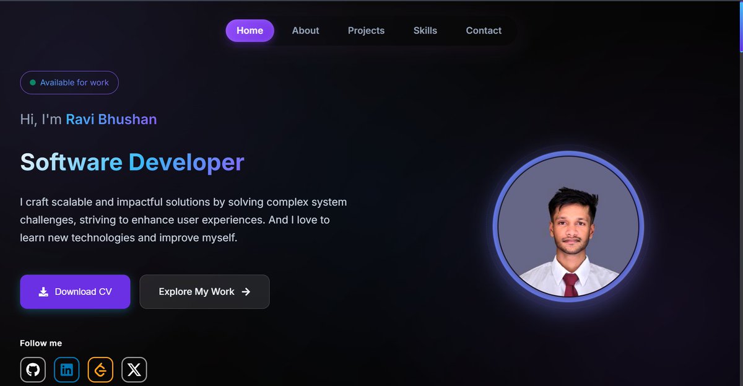Image resolution: width=743 pixels, height=386 pixels.
Task: Open the GitHub profile icon
Action: pyautogui.click(x=33, y=370)
